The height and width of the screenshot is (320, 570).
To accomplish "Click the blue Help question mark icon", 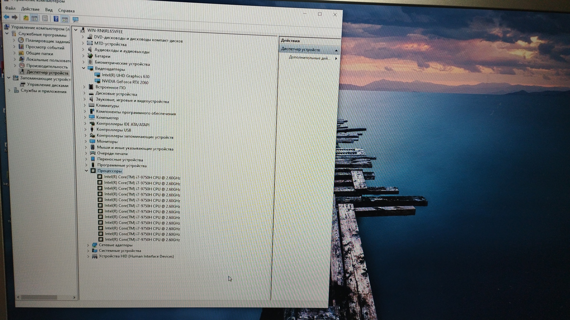I will point(56,19).
